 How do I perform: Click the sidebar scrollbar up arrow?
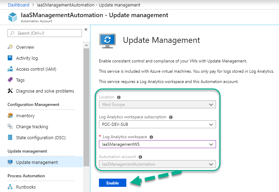pyautogui.click(x=86, y=45)
